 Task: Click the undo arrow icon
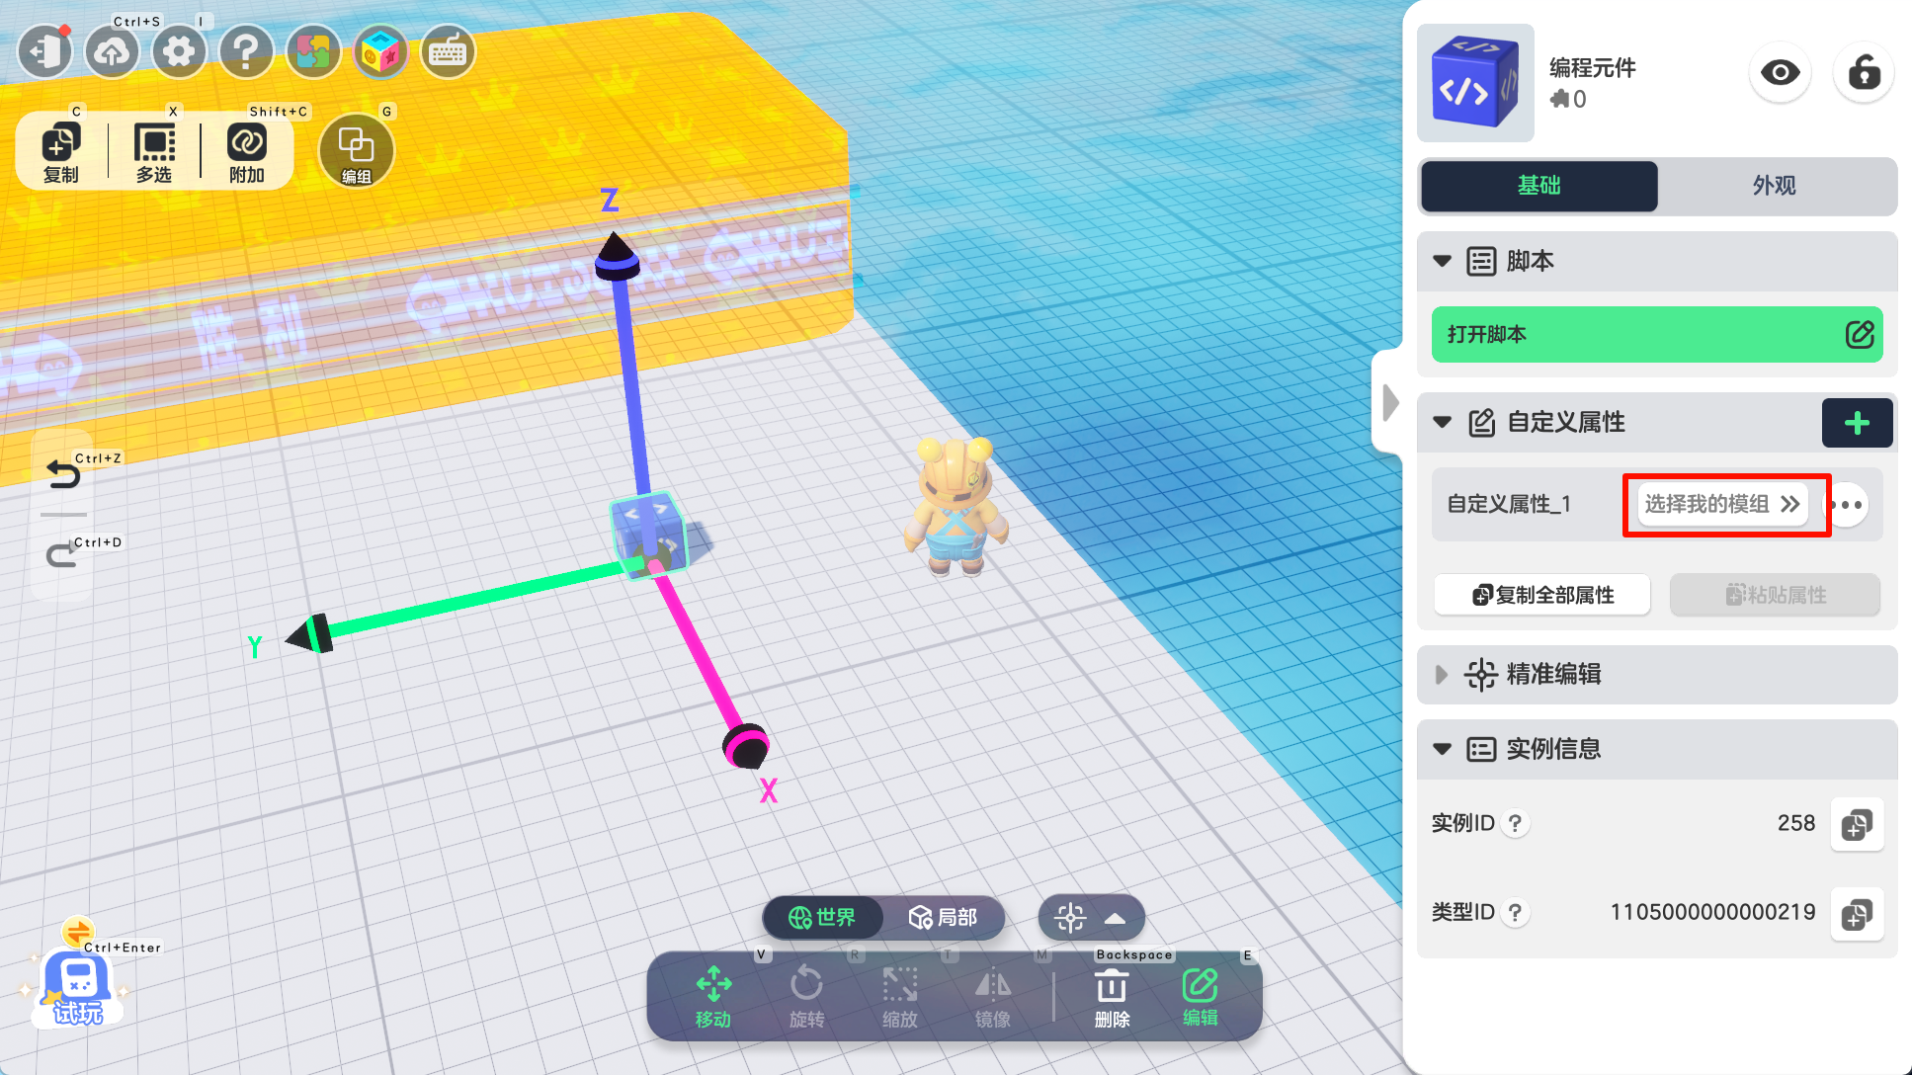(64, 476)
